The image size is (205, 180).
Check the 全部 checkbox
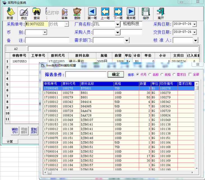pyautogui.click(x=190, y=75)
